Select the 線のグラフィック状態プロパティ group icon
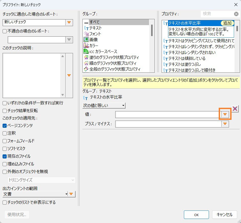 coord(86,63)
